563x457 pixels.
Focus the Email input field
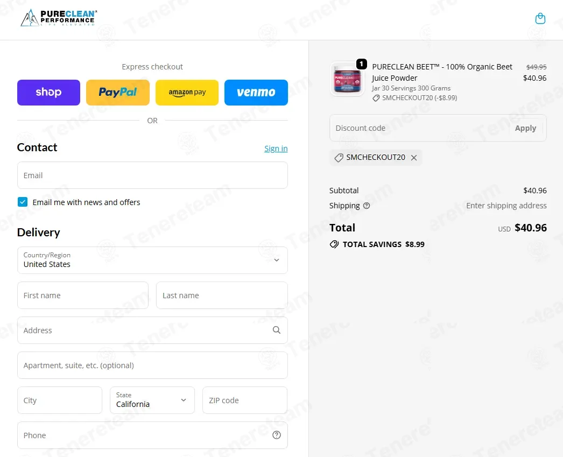click(x=152, y=175)
